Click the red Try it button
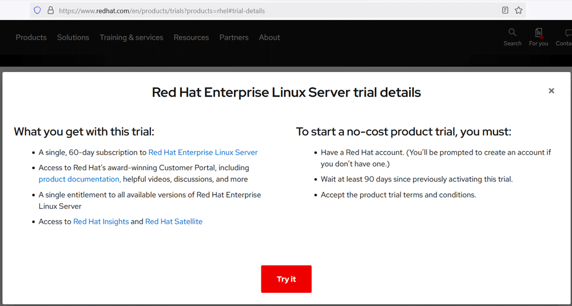The width and height of the screenshot is (572, 306). pyautogui.click(x=287, y=279)
